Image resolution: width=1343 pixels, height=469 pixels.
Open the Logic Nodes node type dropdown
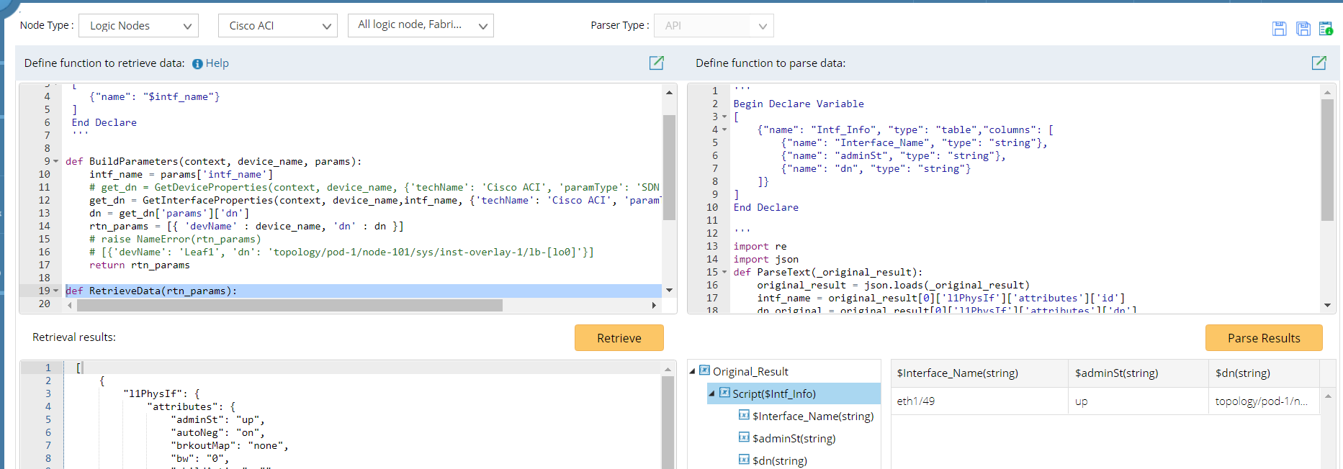(x=138, y=26)
